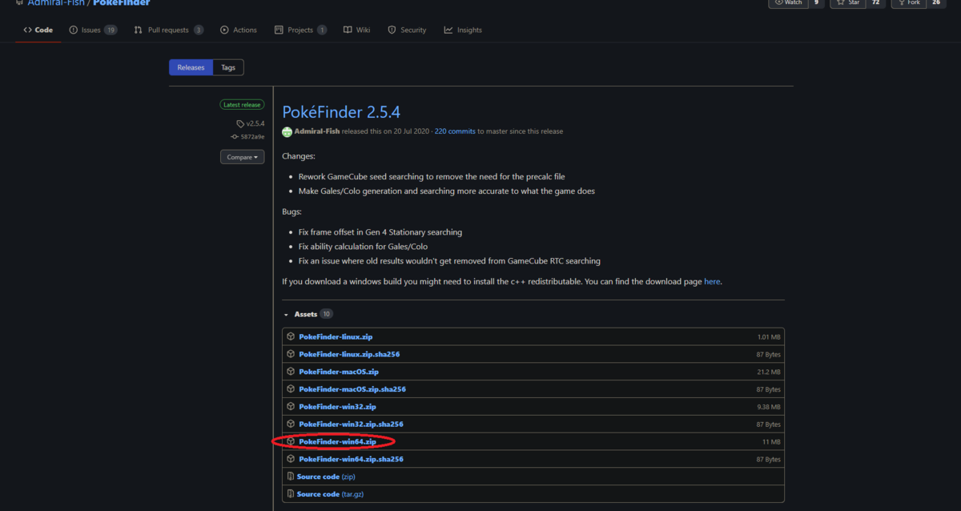Open the Code tab
961x511 pixels.
[38, 30]
